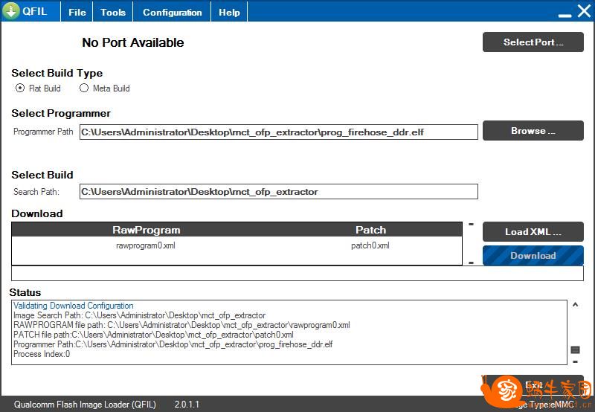Select the Flat Build radio button
The image size is (595, 412).
coord(20,88)
